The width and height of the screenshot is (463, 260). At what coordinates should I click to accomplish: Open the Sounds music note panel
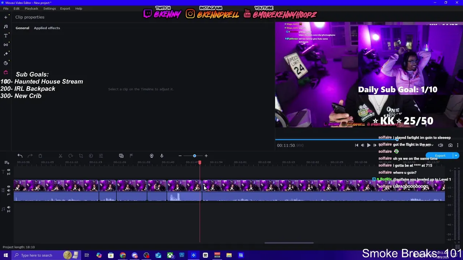(5, 26)
